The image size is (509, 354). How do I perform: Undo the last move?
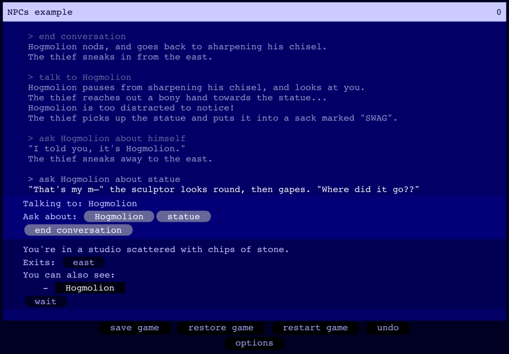pos(388,328)
